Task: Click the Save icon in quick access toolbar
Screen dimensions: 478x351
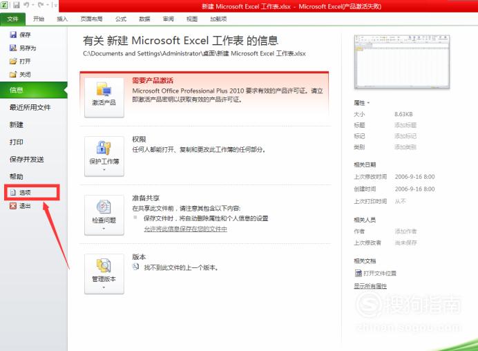Action: click(16, 6)
